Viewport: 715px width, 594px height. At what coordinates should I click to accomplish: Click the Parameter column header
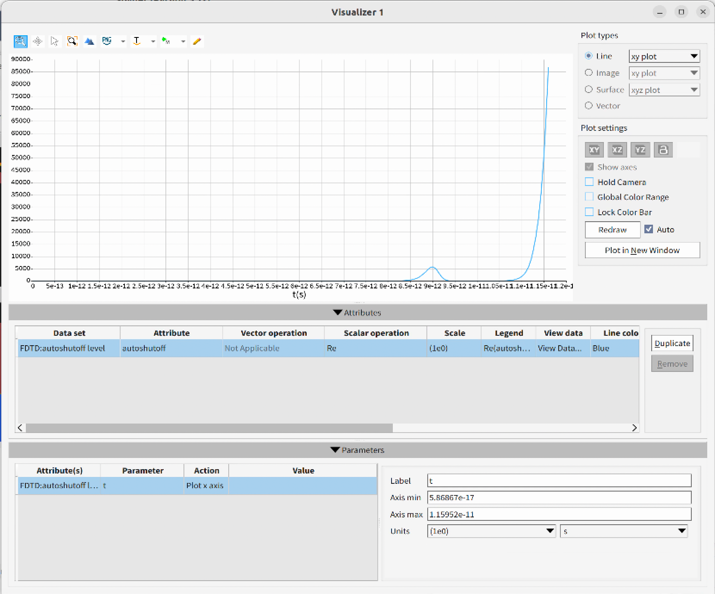point(143,470)
